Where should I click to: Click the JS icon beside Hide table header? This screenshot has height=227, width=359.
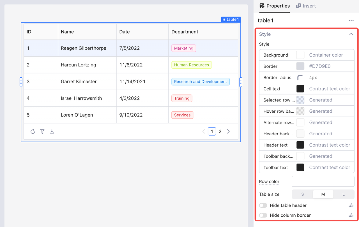351,205
